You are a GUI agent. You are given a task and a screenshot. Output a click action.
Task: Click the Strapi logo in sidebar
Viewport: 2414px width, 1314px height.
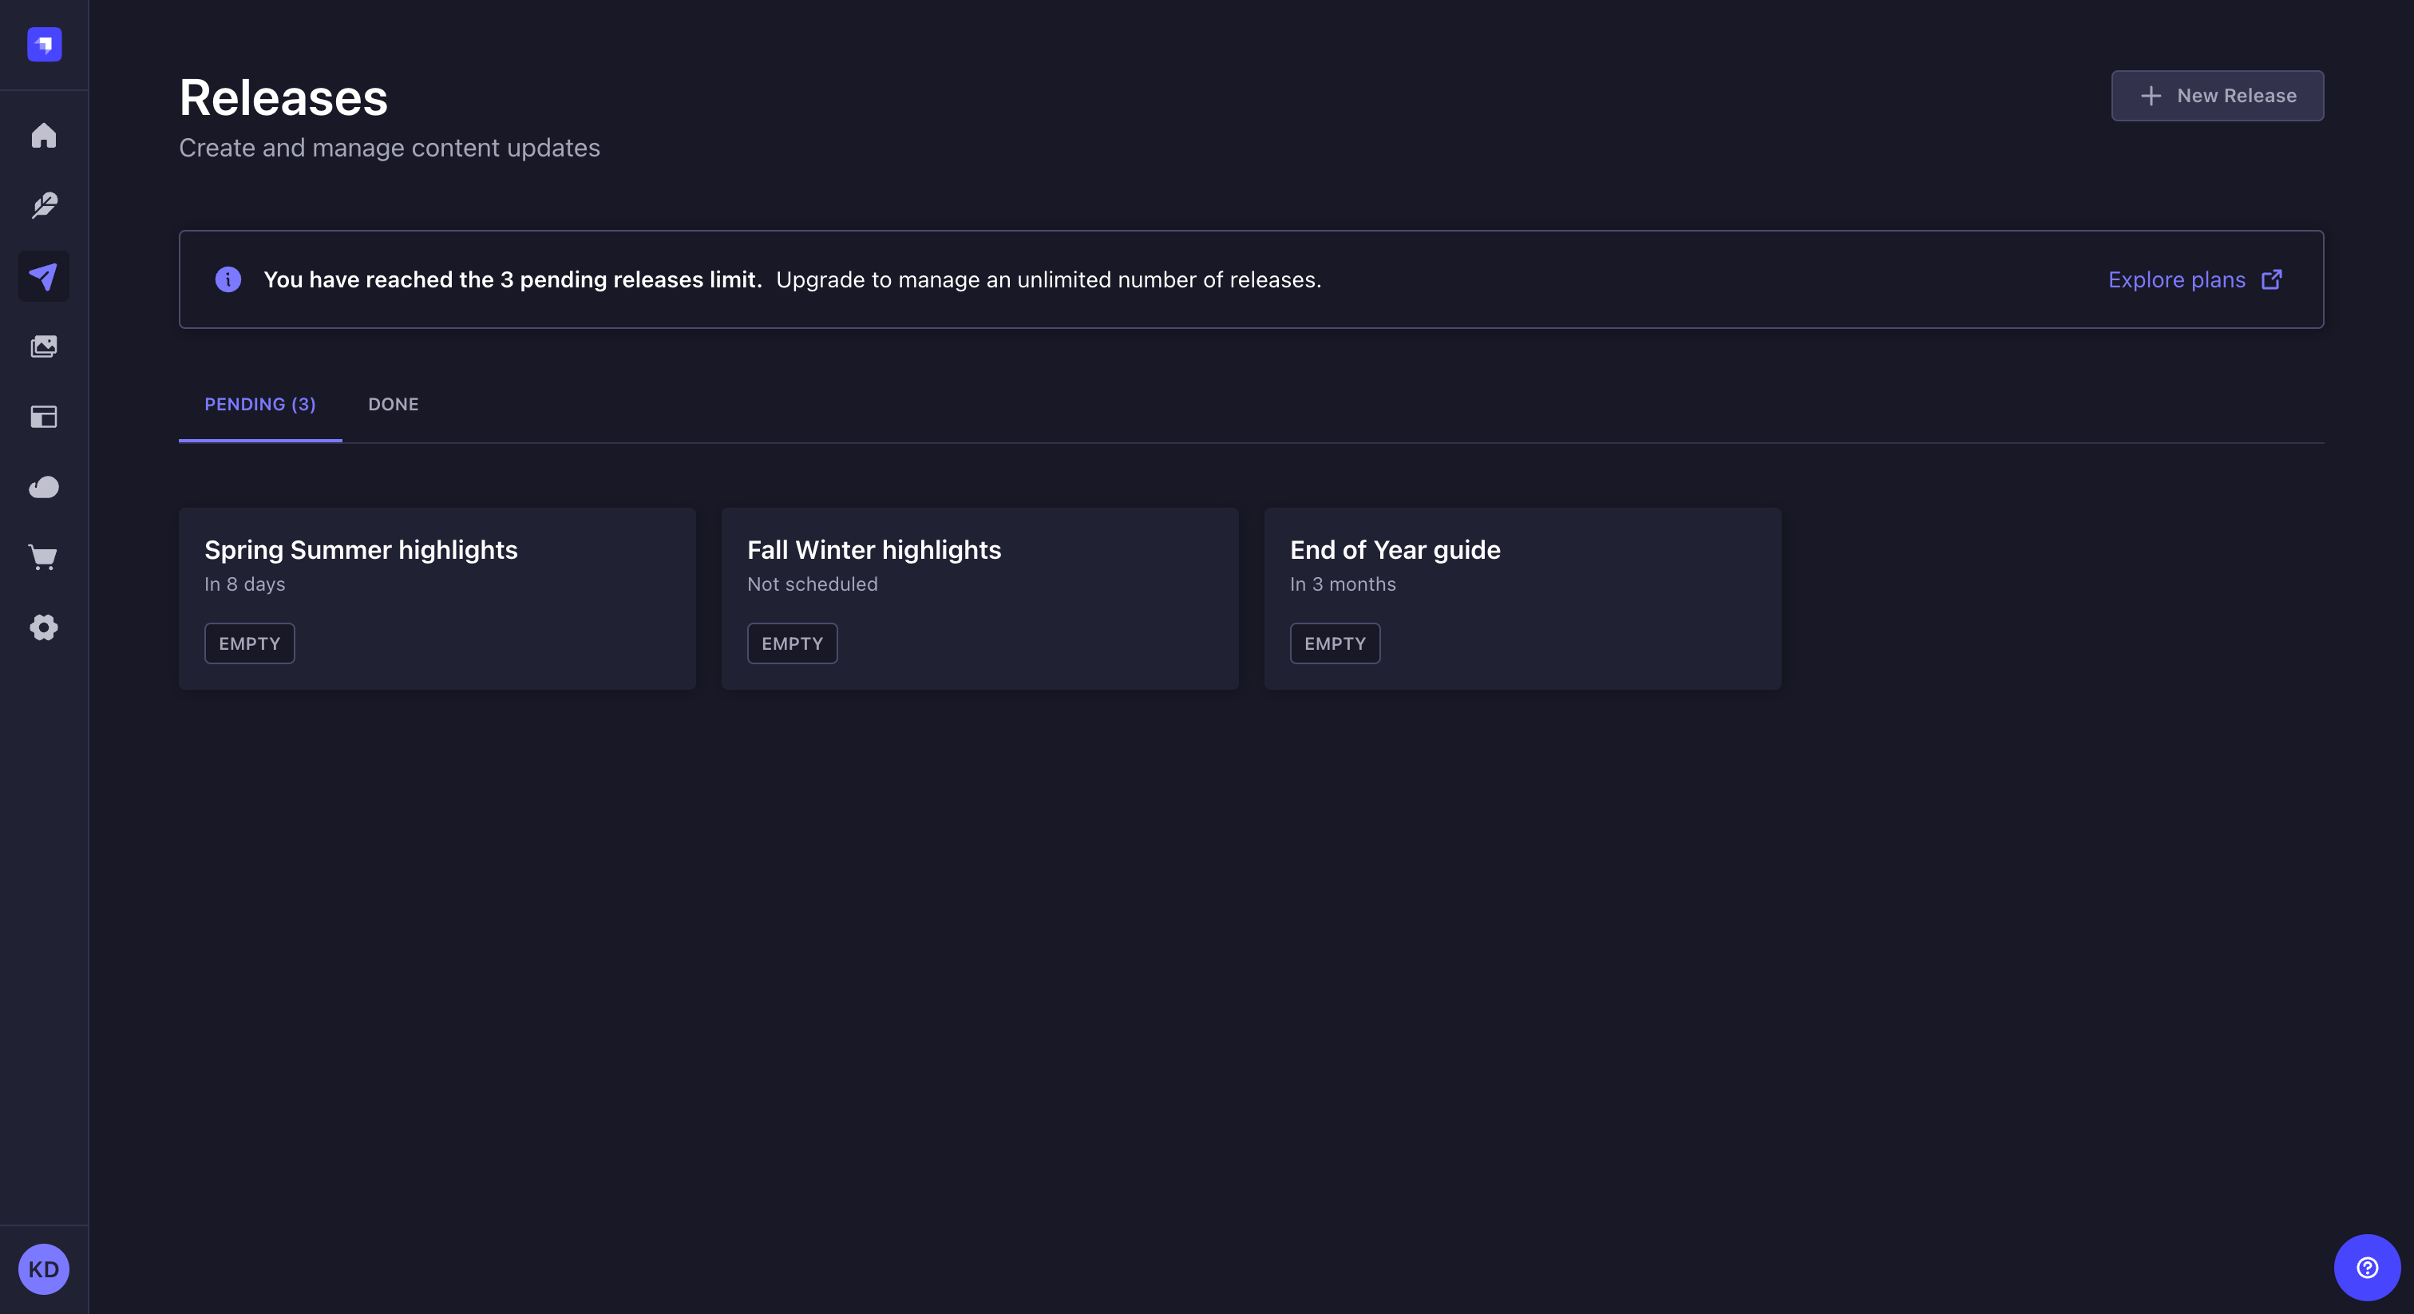pos(44,44)
